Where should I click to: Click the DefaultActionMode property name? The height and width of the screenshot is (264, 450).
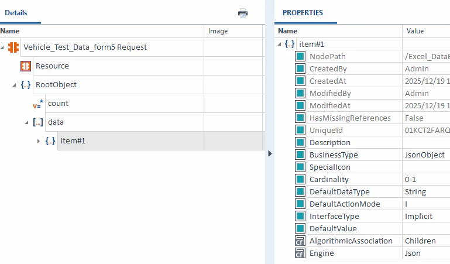point(345,204)
